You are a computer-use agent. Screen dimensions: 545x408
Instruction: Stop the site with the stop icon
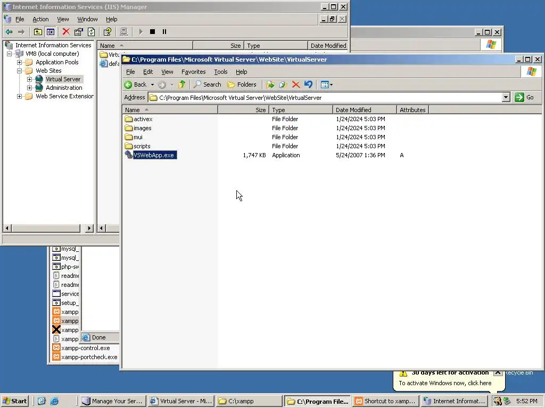(152, 32)
